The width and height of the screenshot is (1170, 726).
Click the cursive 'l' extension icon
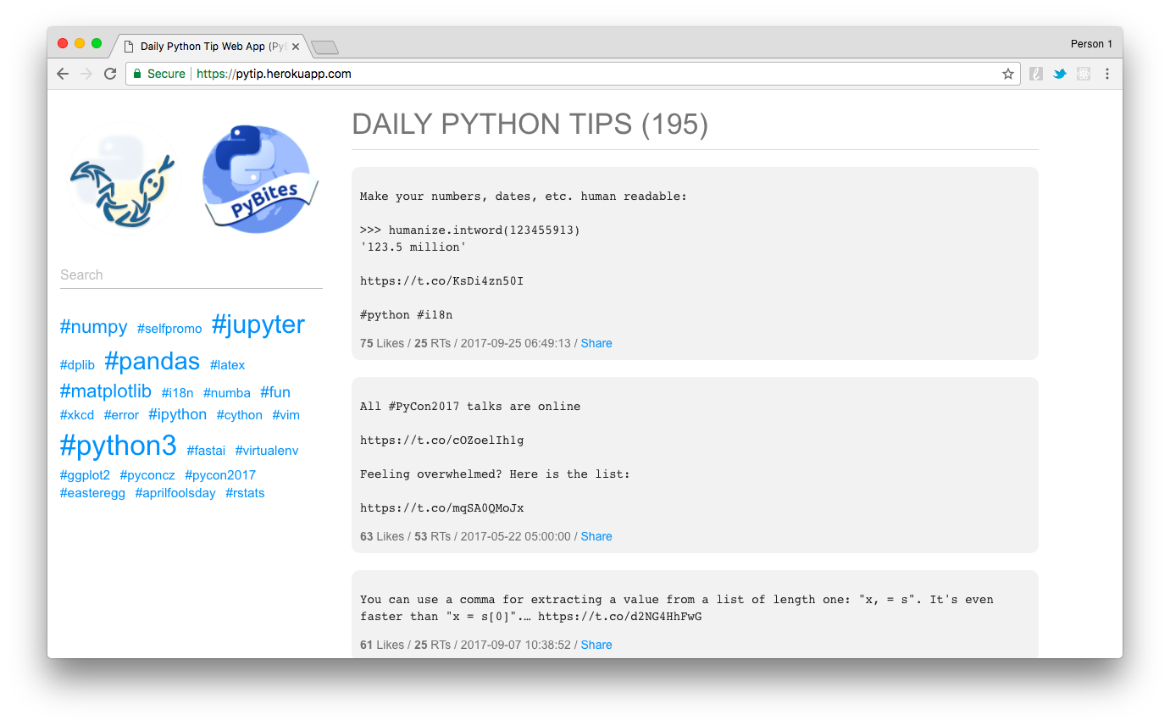(1035, 74)
